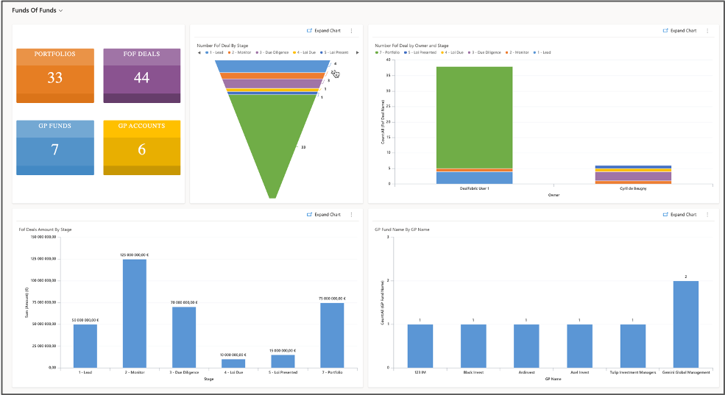Select the purple Due Diligence funnel segment
The height and width of the screenshot is (395, 725).
pyautogui.click(x=273, y=84)
